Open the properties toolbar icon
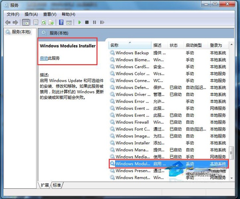Screen dimensions: 240x199 36,22
